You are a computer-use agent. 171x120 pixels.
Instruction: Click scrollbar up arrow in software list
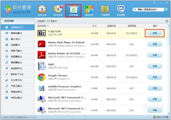point(169,26)
